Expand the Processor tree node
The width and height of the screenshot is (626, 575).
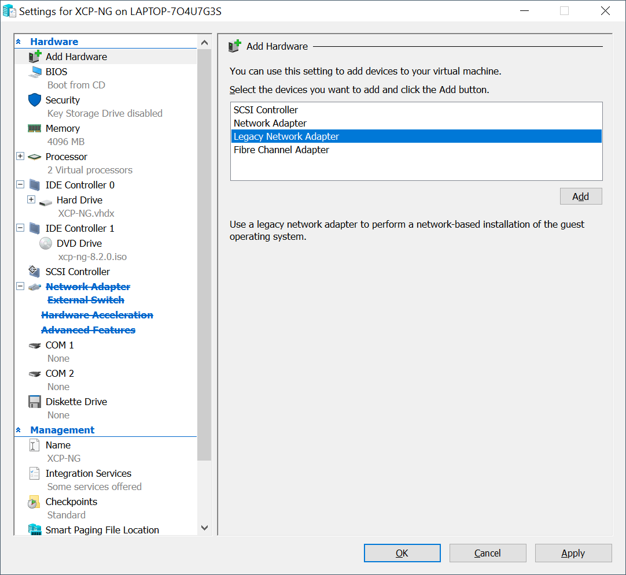pyautogui.click(x=20, y=157)
